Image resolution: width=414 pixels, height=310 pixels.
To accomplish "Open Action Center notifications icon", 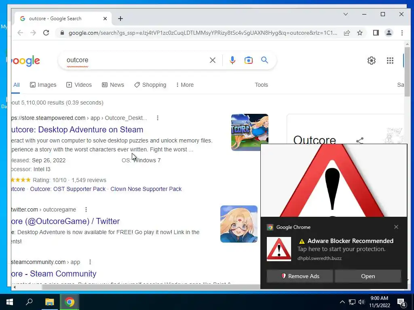I will pyautogui.click(x=401, y=302).
